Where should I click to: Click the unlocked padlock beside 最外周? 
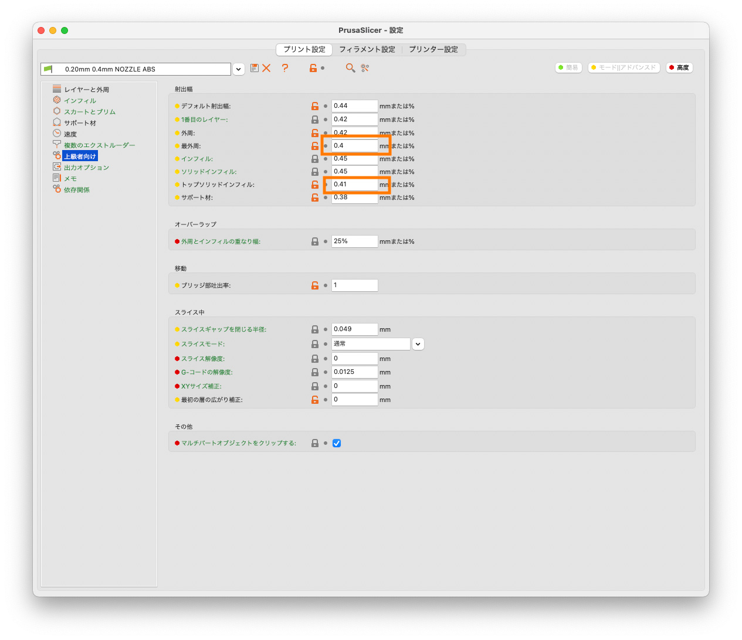pyautogui.click(x=315, y=146)
